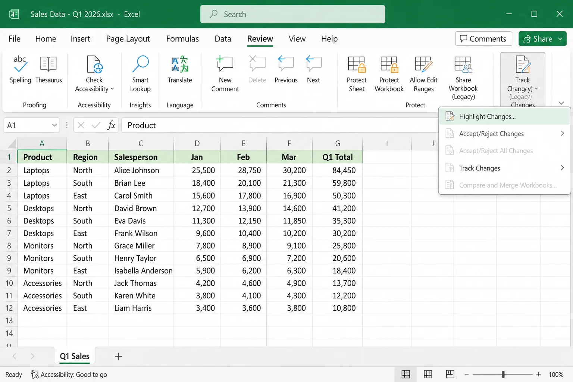Click cell containing Isabella Anderson
The width and height of the screenshot is (573, 382).
point(141,270)
